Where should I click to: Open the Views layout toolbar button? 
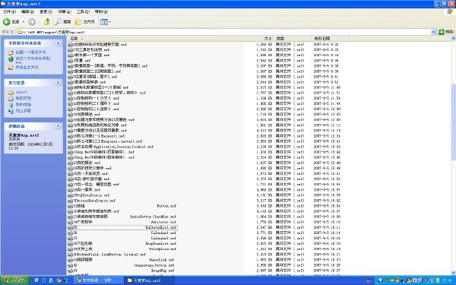coord(104,22)
